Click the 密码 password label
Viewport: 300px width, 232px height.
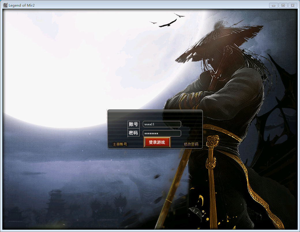[133, 133]
